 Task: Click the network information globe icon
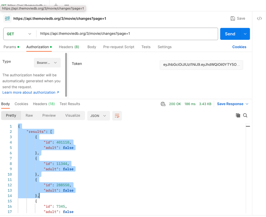point(163,104)
